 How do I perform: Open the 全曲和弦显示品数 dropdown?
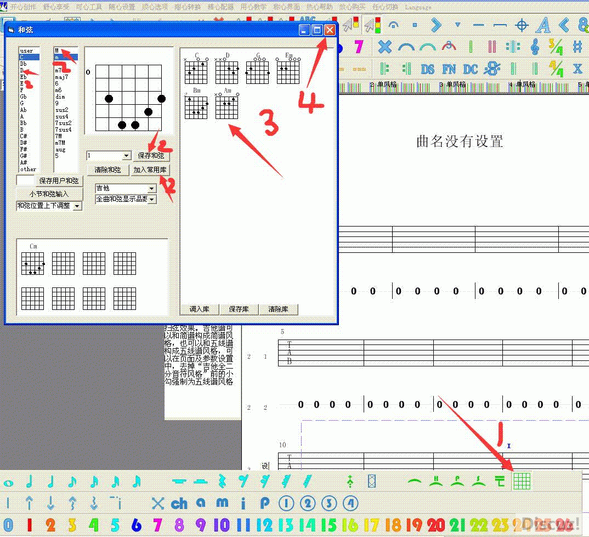[151, 199]
